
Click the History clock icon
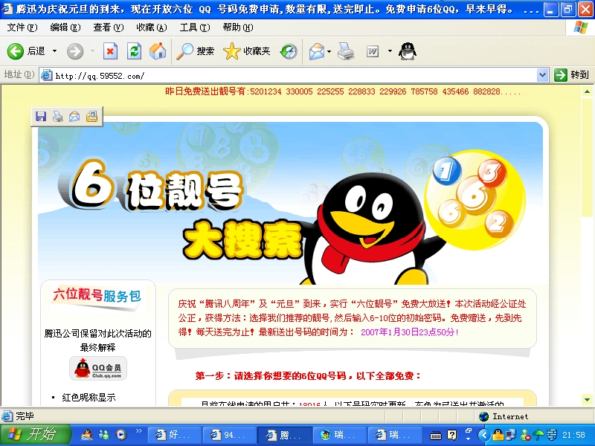click(289, 51)
